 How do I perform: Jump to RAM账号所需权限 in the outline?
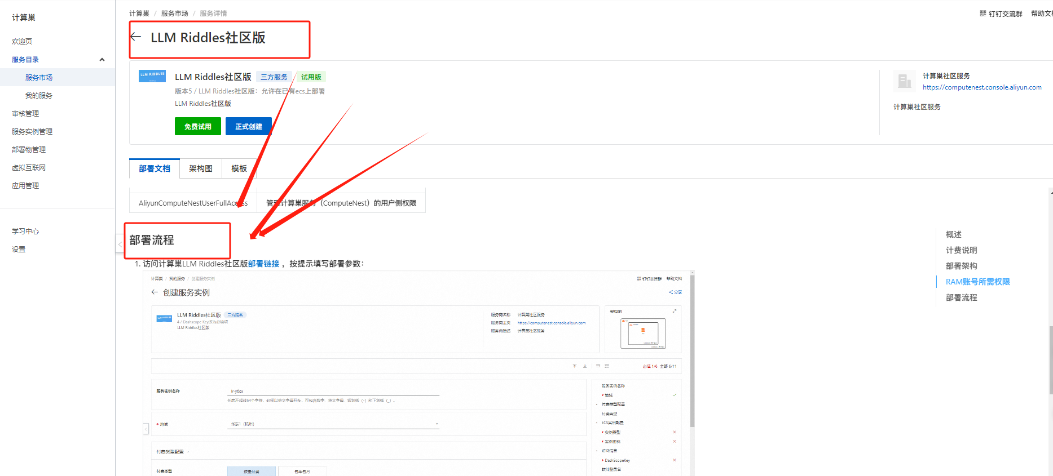(x=978, y=282)
